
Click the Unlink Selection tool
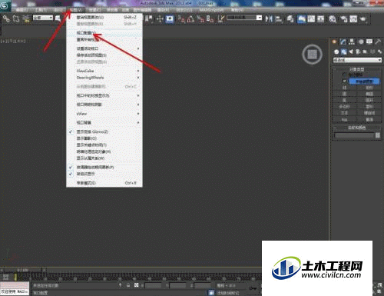16,19
